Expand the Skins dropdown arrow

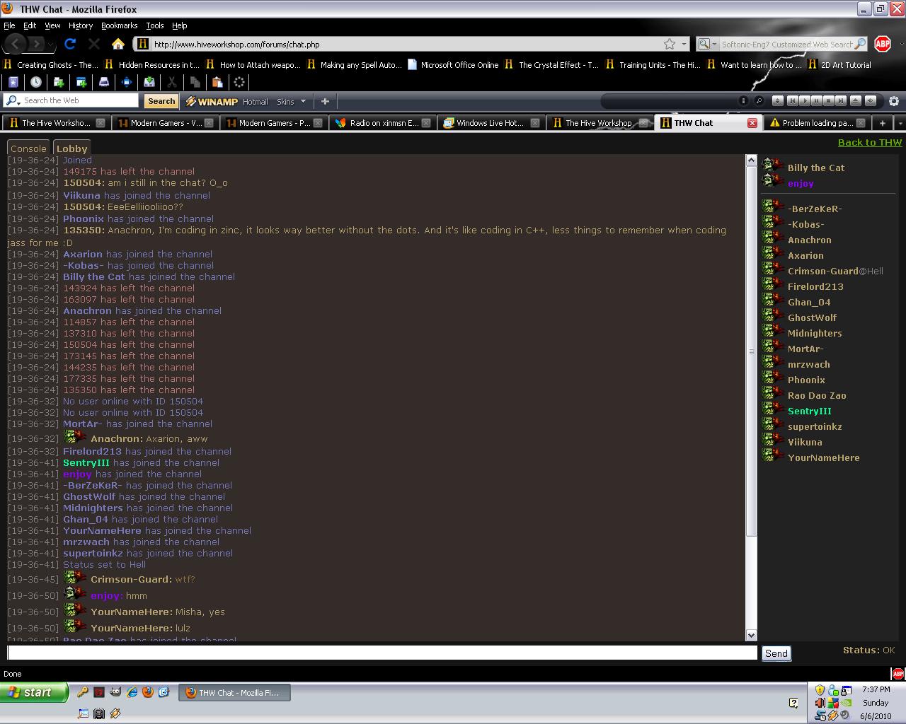[x=303, y=101]
